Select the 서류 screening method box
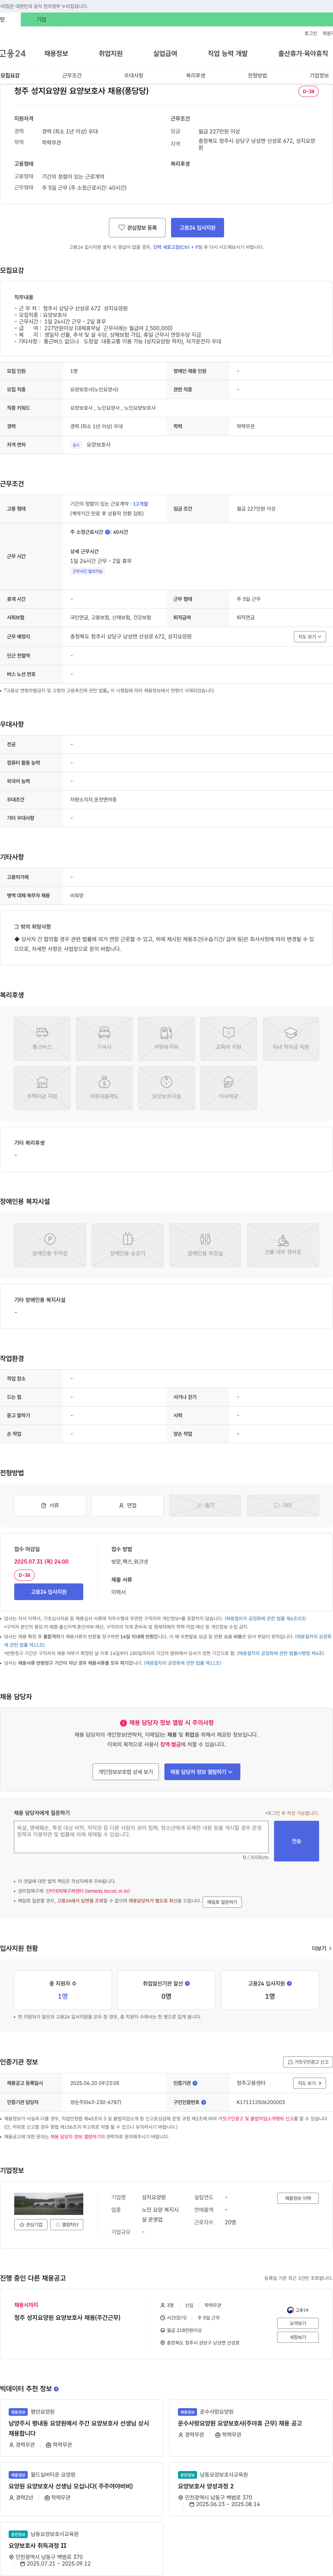Image resolution: width=333 pixels, height=2576 pixels. click(x=50, y=1504)
